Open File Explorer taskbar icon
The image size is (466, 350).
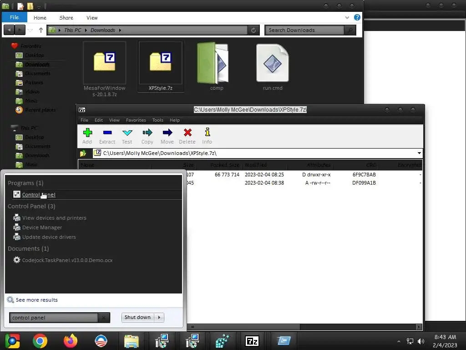point(131,341)
